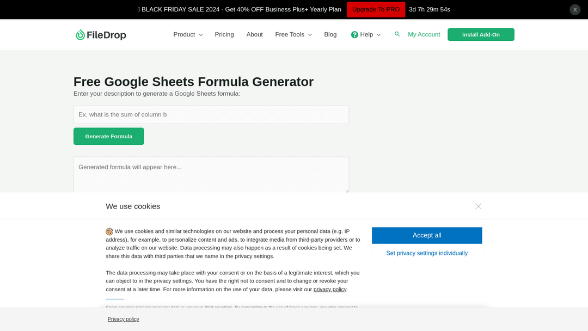
Task: Open the footer Privacy policy link
Action: point(123,319)
